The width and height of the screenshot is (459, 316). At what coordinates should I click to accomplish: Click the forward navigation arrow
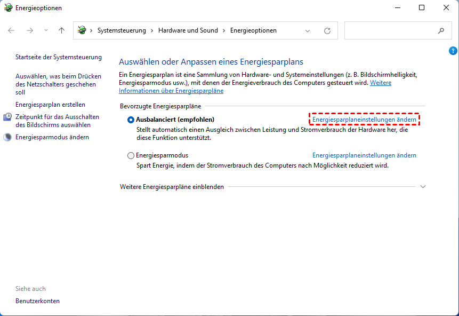pos(30,30)
